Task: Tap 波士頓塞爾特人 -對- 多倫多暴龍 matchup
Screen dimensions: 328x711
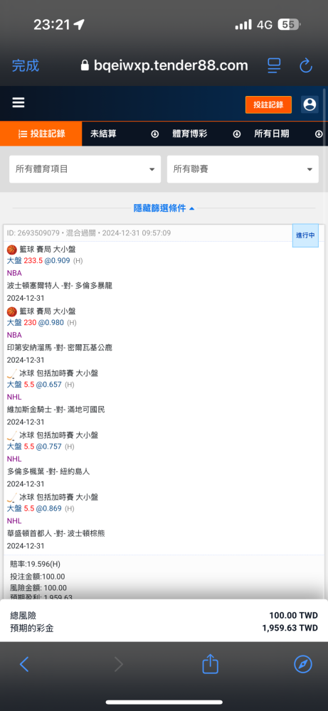Action: point(60,286)
